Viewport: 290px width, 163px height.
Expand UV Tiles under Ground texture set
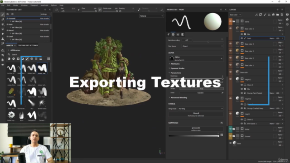(x=10, y=21)
